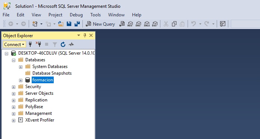260x139 pixels.
Task: Expand the Server Objects folder
Action: (x=13, y=94)
